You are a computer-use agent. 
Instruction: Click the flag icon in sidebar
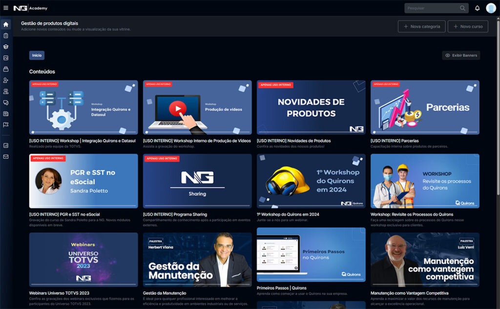click(x=6, y=125)
